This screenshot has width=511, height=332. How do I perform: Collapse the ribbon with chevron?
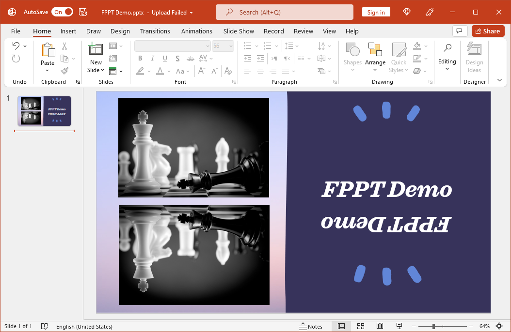499,80
